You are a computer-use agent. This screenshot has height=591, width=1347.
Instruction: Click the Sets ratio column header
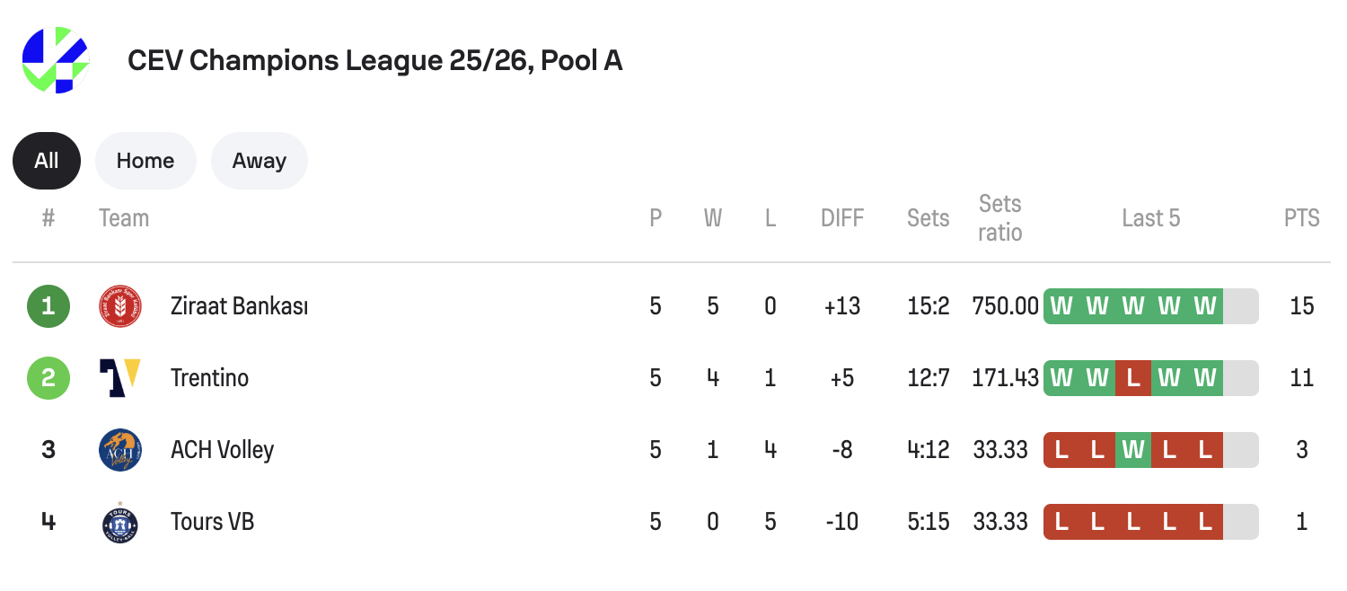point(1000,218)
